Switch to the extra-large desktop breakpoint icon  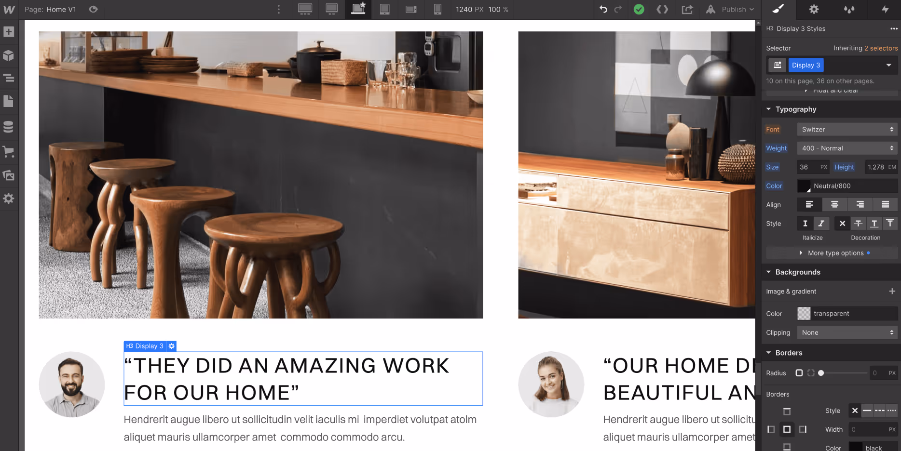pyautogui.click(x=305, y=9)
